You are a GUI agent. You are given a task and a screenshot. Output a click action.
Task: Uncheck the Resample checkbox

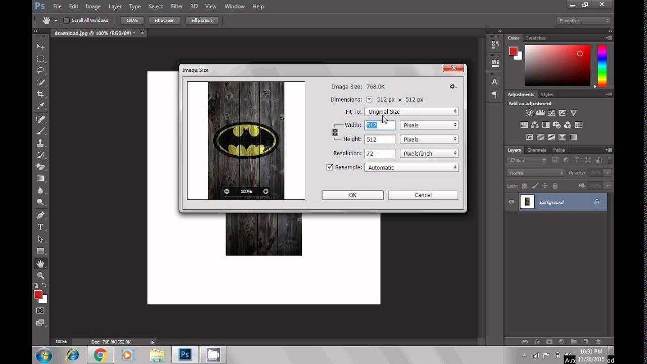click(x=330, y=167)
